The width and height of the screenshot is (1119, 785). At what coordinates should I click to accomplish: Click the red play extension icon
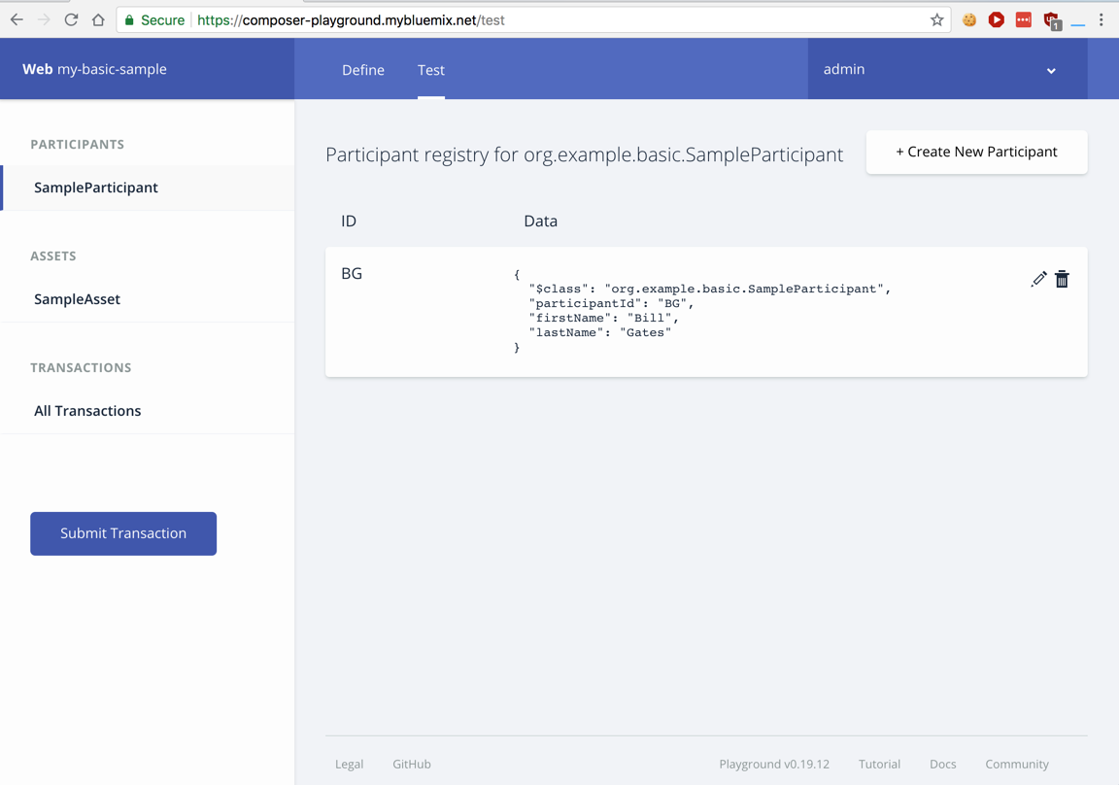(996, 19)
